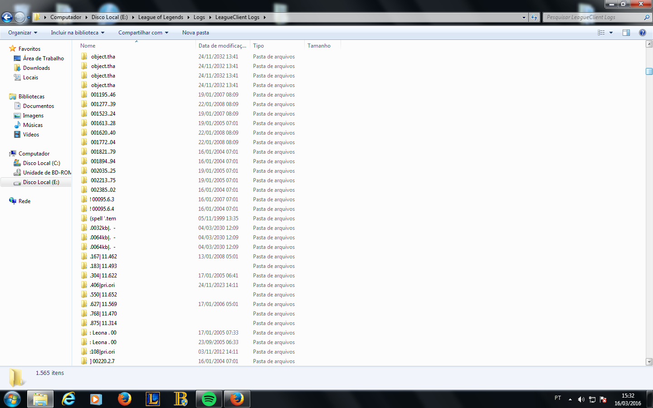Open Disco Local (C:) in sidebar
This screenshot has width=653, height=408.
pos(41,163)
